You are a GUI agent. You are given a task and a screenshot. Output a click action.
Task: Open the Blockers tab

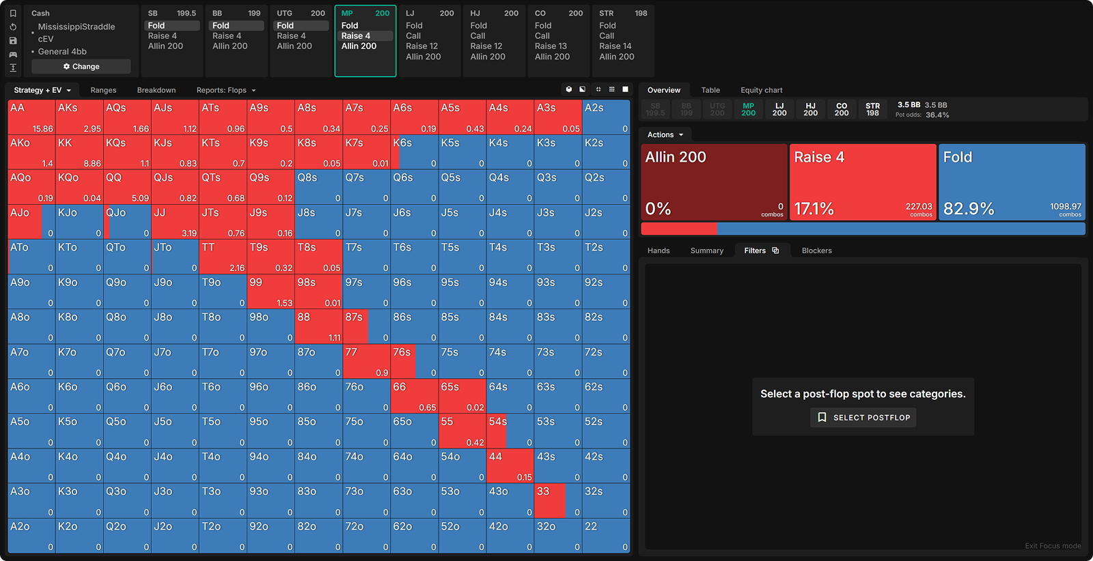click(816, 250)
